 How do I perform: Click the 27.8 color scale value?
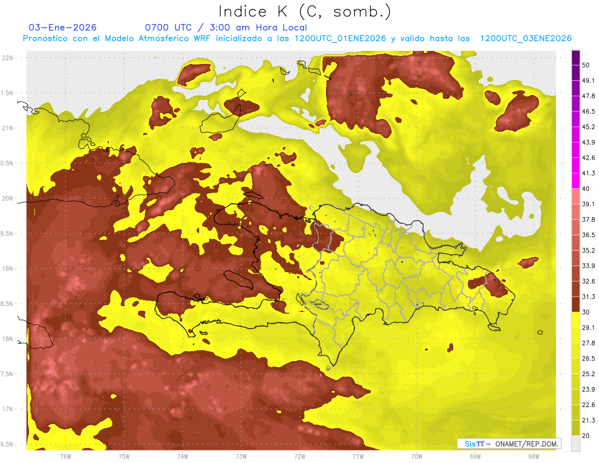pyautogui.click(x=589, y=343)
